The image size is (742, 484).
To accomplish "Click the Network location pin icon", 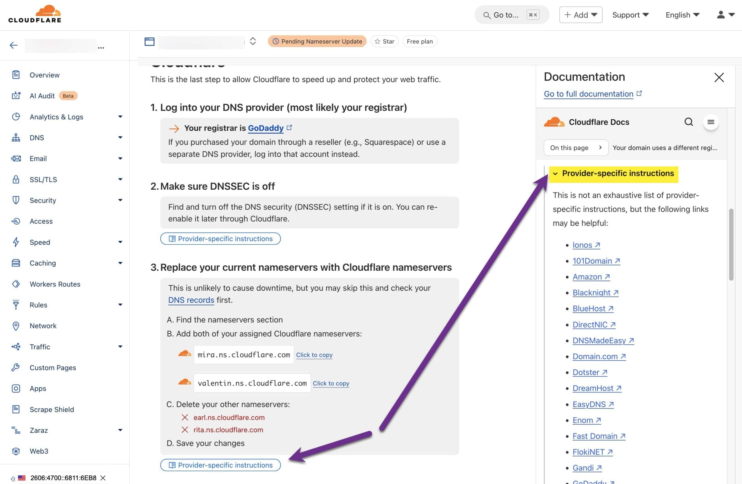I will pos(16,326).
